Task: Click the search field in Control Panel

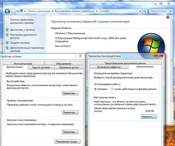Action: pyautogui.click(x=161, y=11)
